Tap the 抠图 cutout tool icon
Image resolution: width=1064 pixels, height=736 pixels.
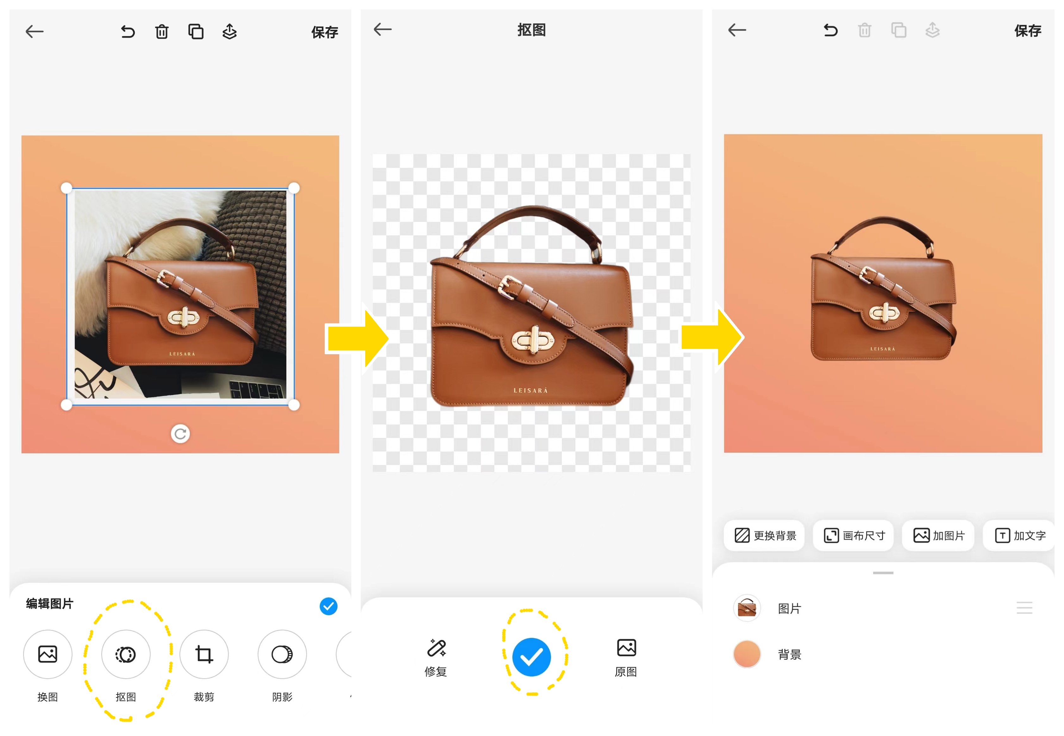pyautogui.click(x=125, y=654)
